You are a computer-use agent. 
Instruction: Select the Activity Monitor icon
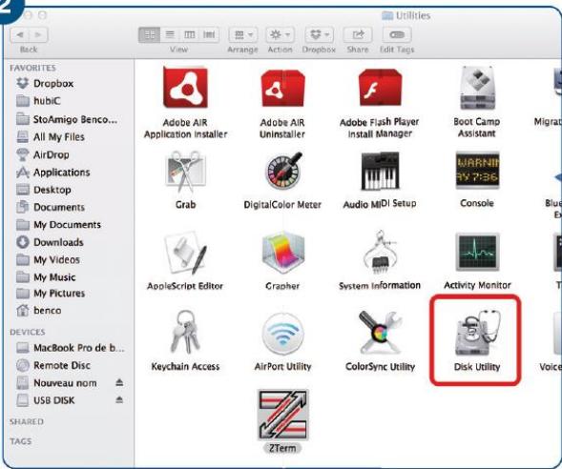tap(477, 253)
